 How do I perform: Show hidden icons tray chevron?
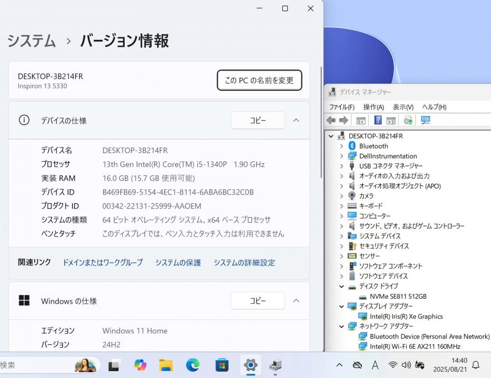click(339, 365)
